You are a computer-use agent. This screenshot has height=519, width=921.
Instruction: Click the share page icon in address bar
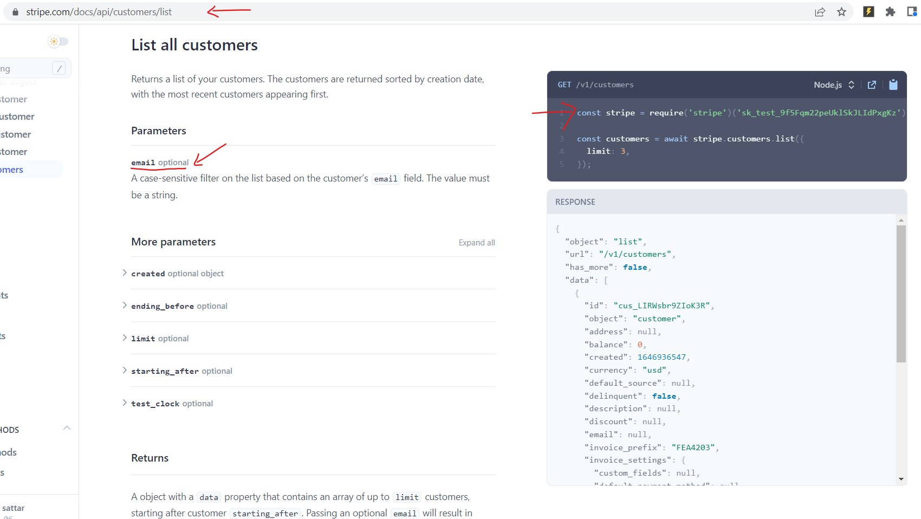coord(820,12)
